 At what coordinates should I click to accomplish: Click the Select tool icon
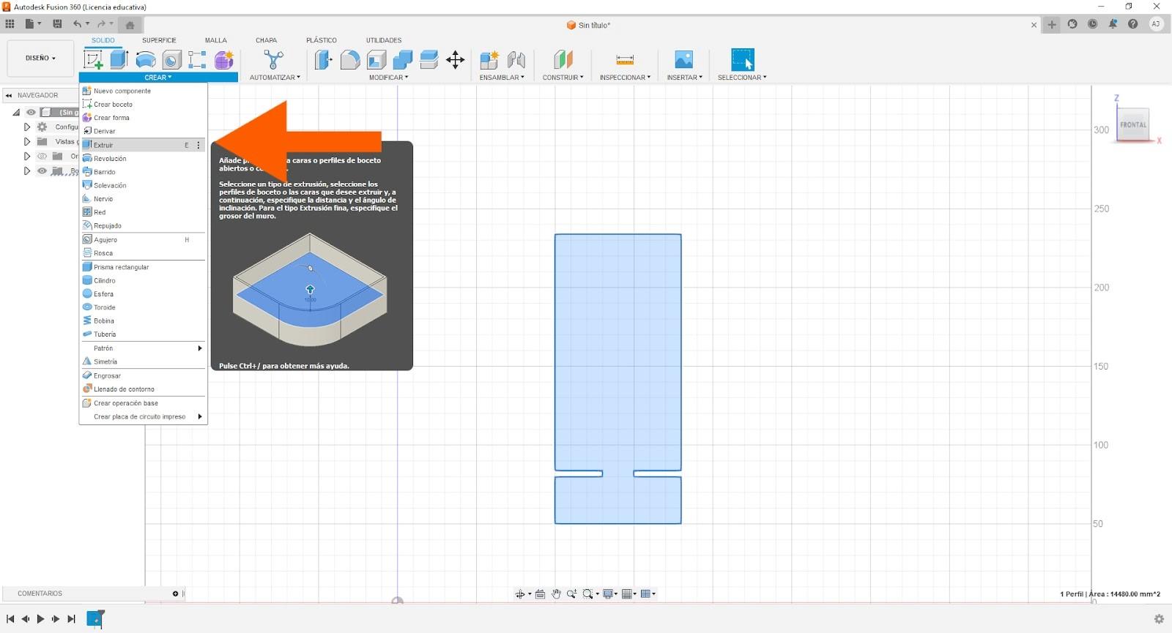click(x=742, y=59)
